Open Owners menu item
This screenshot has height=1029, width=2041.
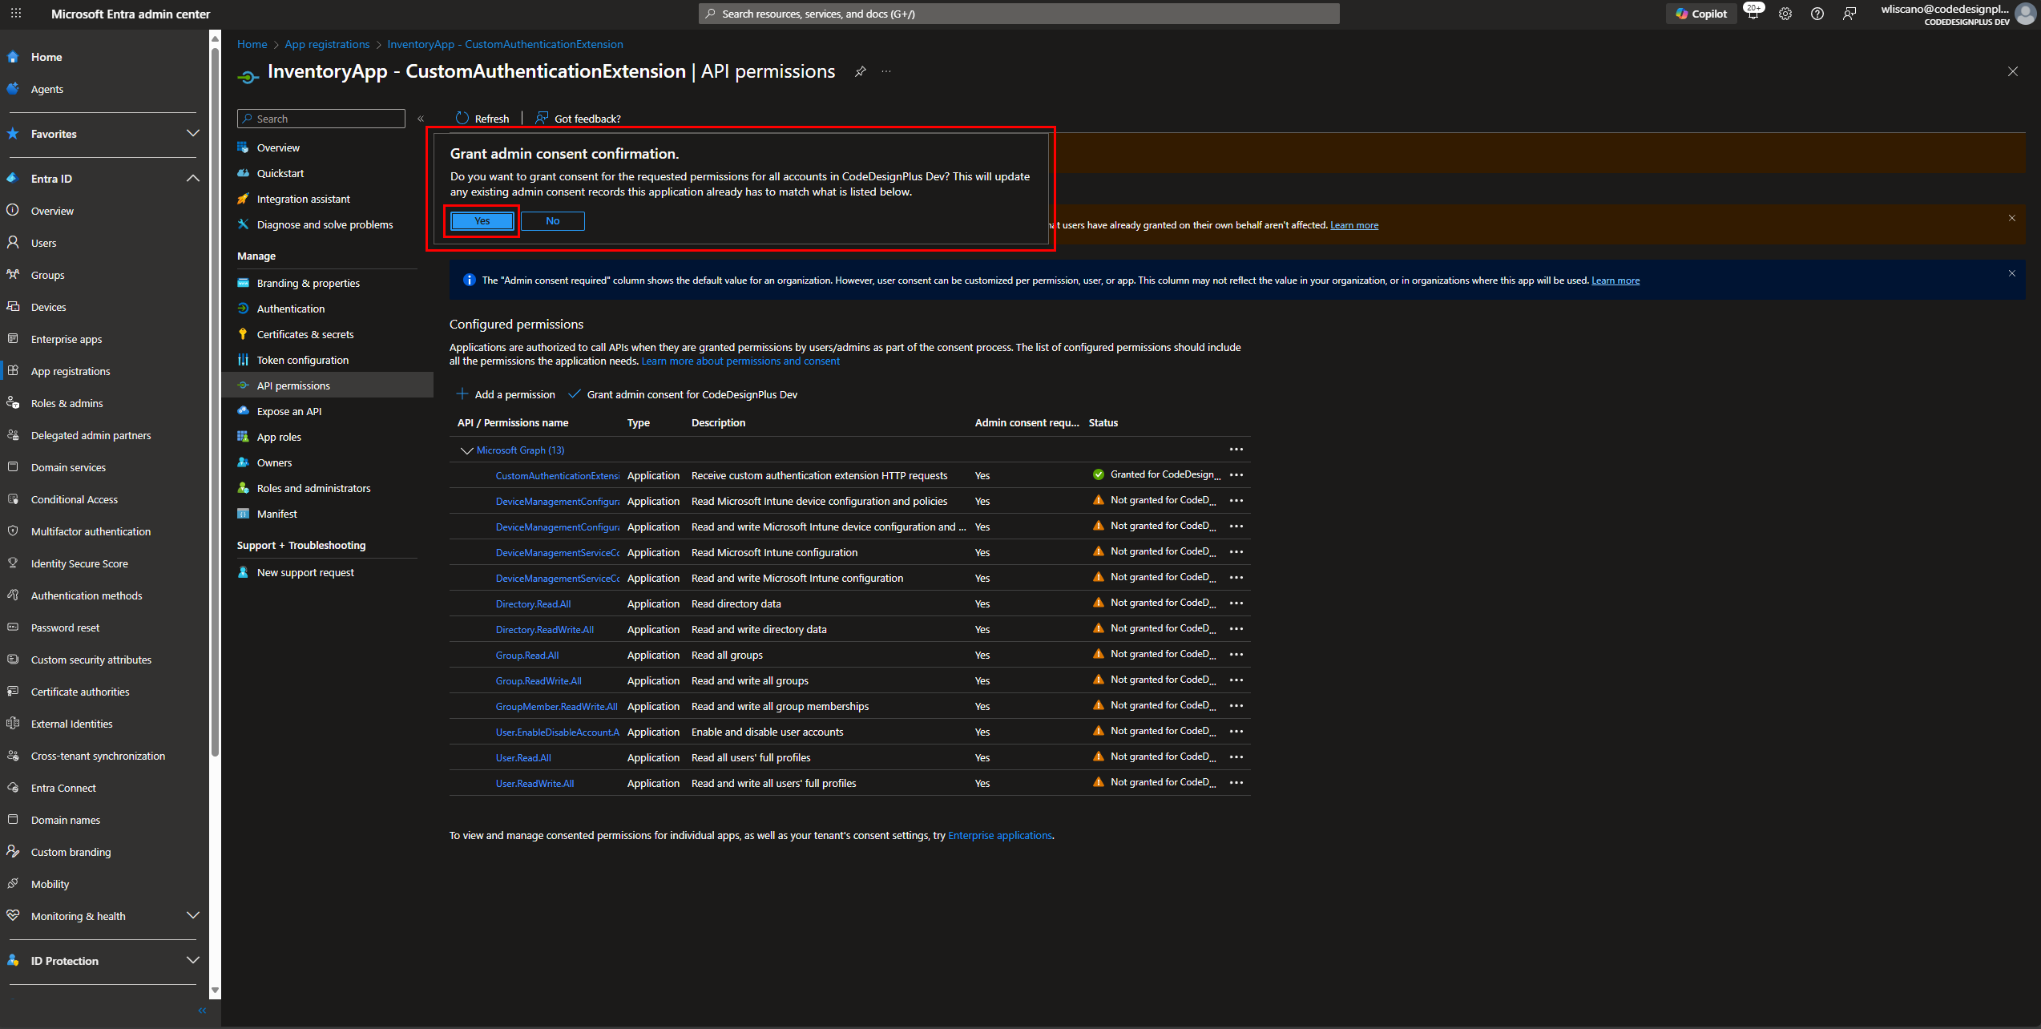point(274,462)
